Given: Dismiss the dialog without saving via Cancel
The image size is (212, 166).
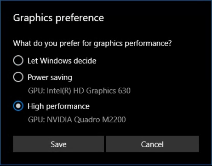Looking at the screenshot, I should (152, 144).
